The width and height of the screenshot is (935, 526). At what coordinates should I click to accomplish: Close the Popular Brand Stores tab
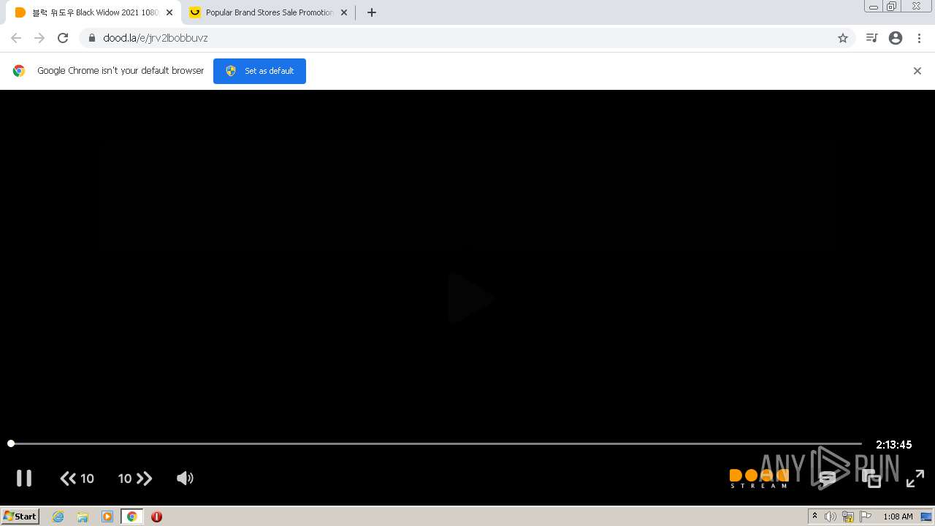pyautogui.click(x=344, y=12)
